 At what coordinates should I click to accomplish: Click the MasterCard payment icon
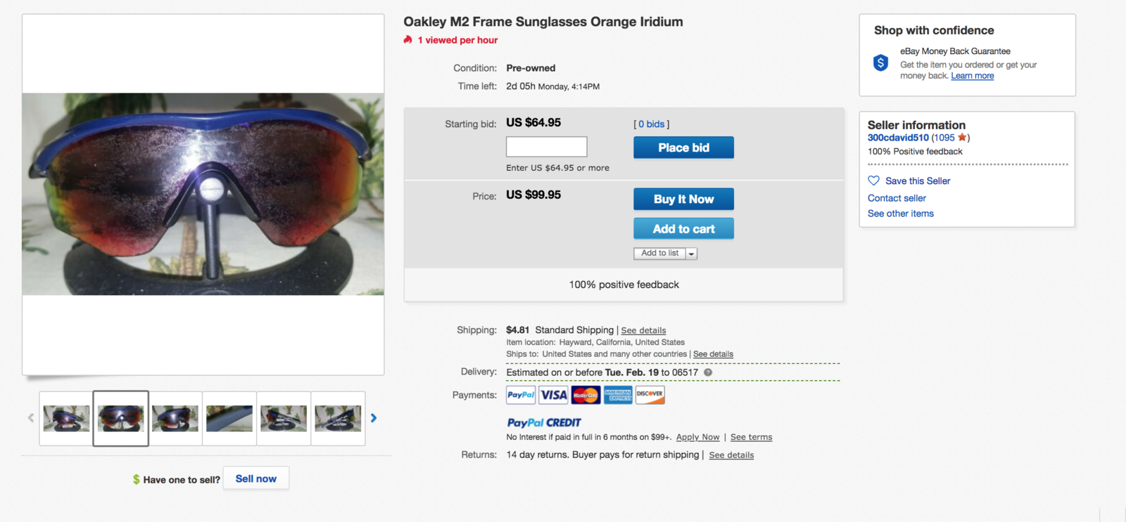point(586,395)
